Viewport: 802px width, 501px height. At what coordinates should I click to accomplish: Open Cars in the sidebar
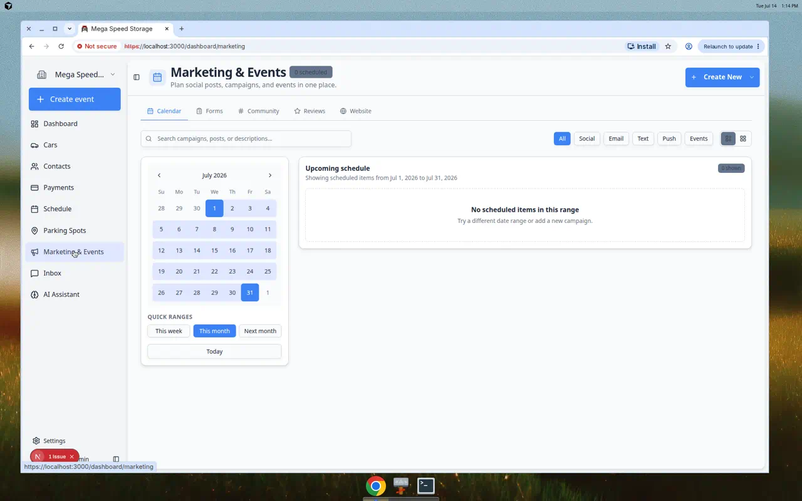click(x=75, y=145)
